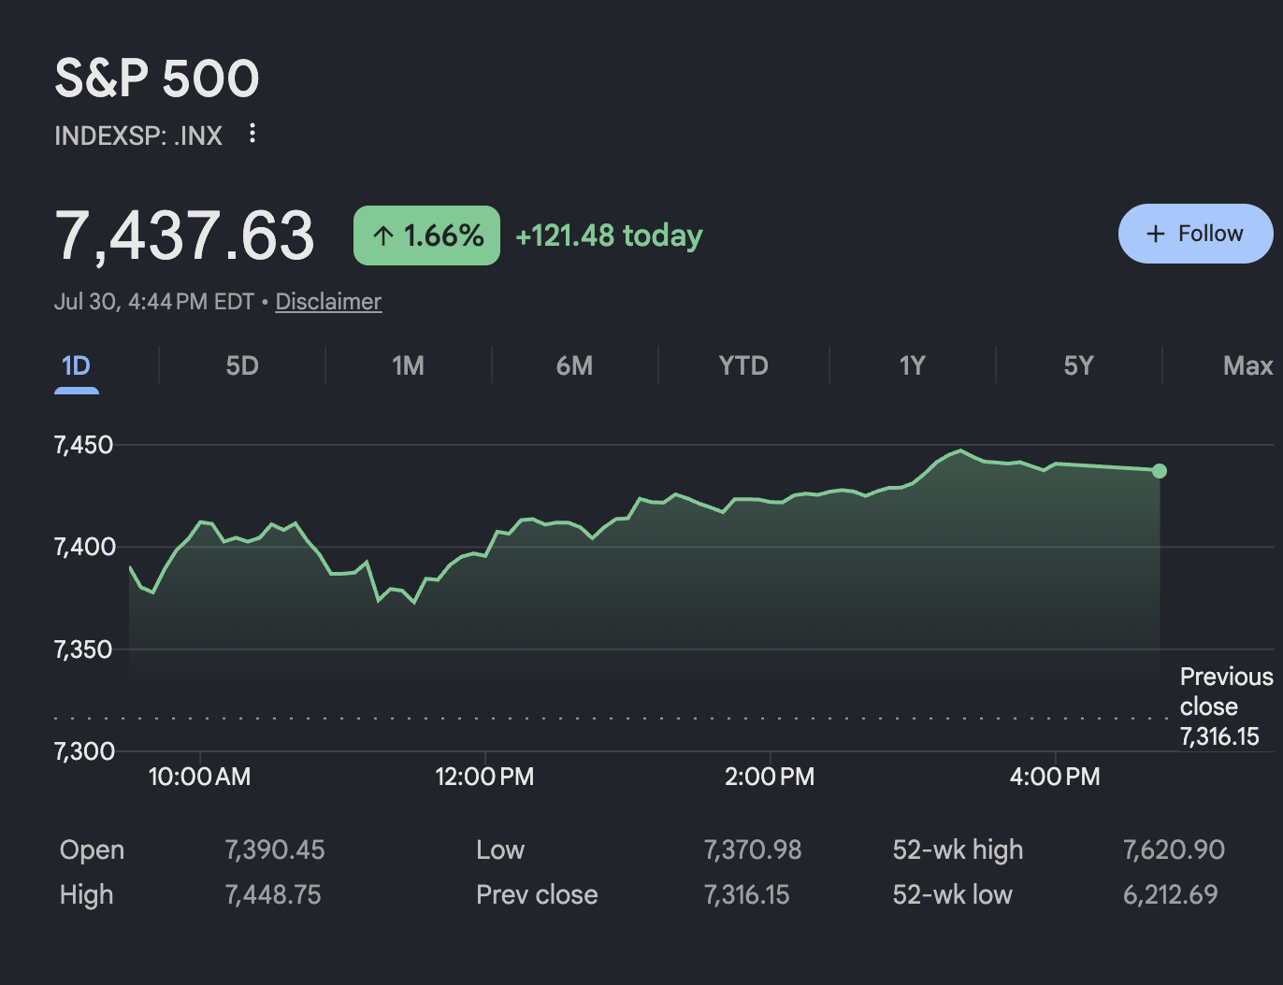1283x985 pixels.
Task: Show the 6M chart range
Action: [574, 365]
